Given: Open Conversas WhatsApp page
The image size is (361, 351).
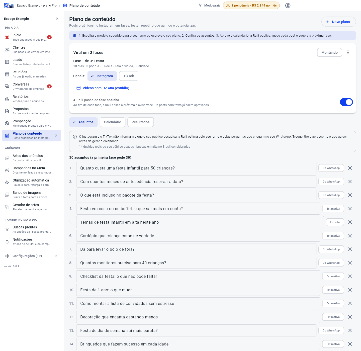Looking at the screenshot, I should coord(32,86).
